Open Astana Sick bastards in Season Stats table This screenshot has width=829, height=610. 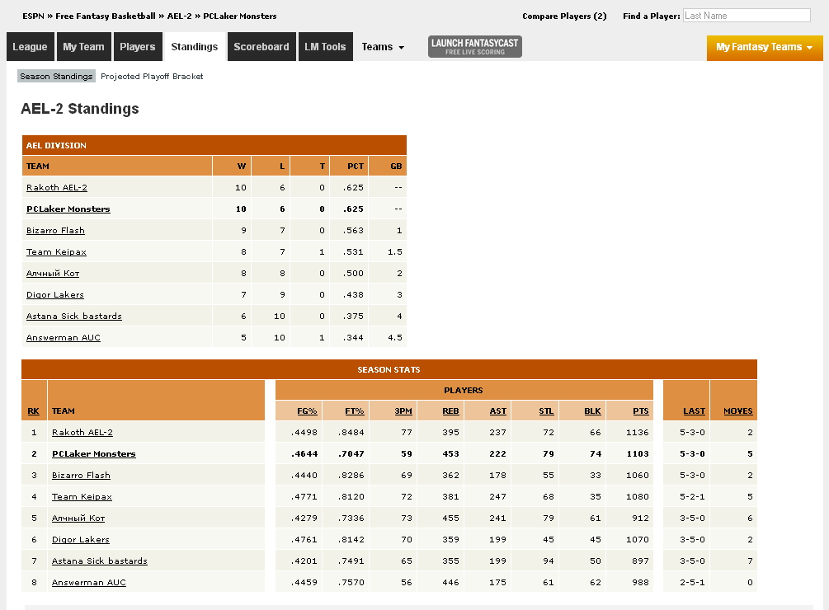point(99,561)
